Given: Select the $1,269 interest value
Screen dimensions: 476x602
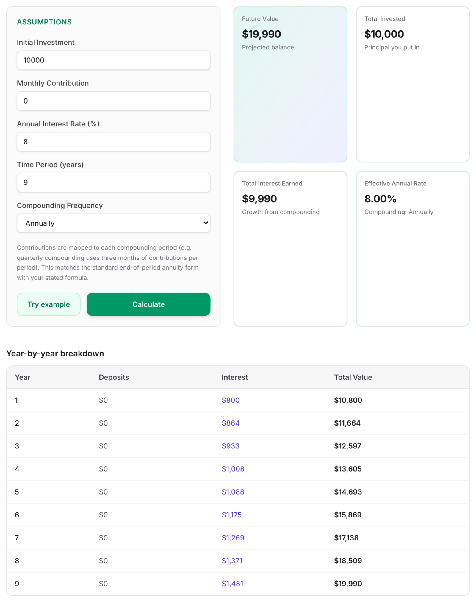Looking at the screenshot, I should 233,537.
